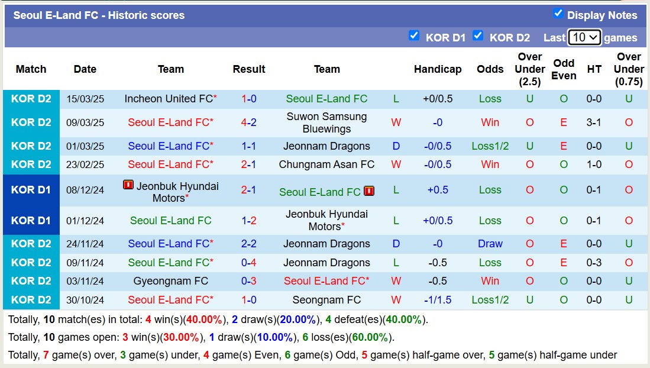Click the 4-2 result score link

(249, 122)
